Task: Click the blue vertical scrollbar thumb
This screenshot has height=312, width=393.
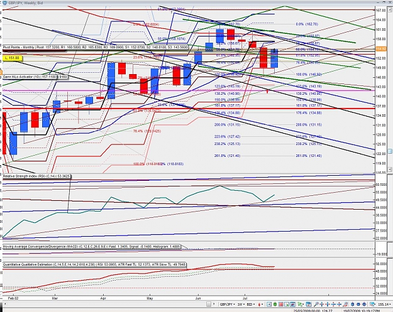Action: click(x=390, y=151)
